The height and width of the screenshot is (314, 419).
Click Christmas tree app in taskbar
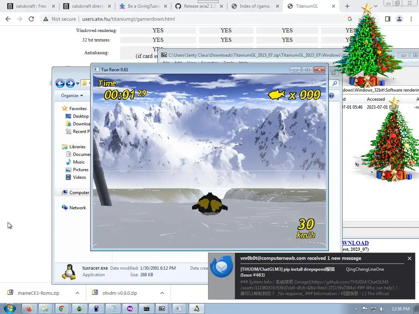[79, 309]
